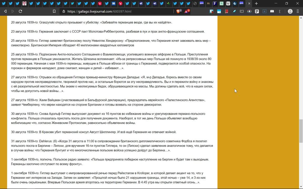Switch to the dark blue F tab
The width and height of the screenshot is (303, 189).
coord(215,3)
